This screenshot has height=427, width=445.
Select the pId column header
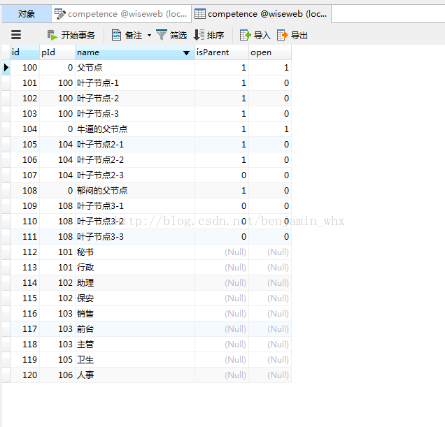tap(57, 52)
